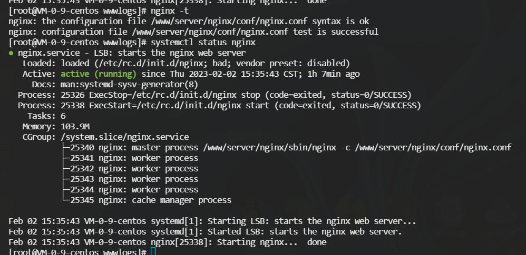Click the worker process 25344 entry
Viewport: 526px width, 255px height.
(130, 190)
